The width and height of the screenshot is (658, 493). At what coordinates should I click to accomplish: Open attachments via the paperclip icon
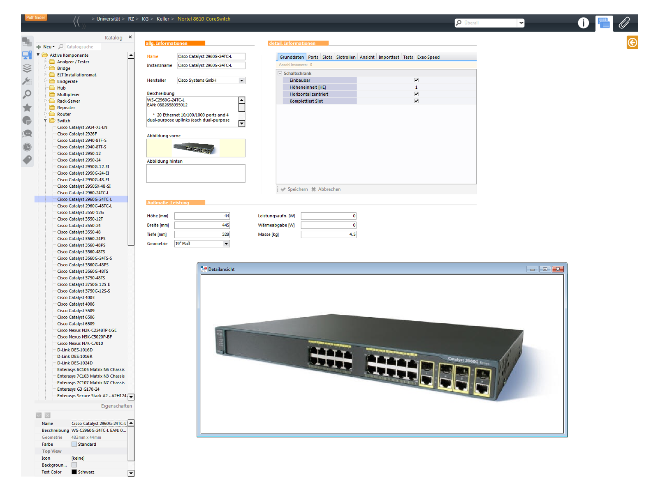(x=624, y=23)
